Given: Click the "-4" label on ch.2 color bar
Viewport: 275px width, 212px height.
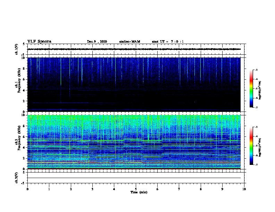Looking at the screenshot, I should coord(256,136).
